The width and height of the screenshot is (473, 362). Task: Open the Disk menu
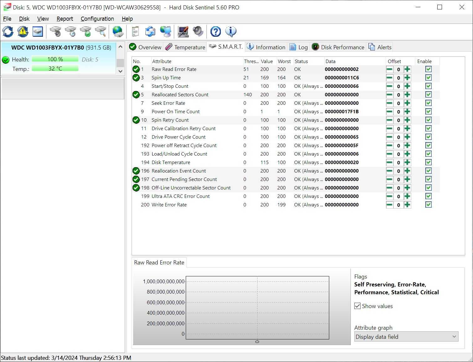[24, 19]
